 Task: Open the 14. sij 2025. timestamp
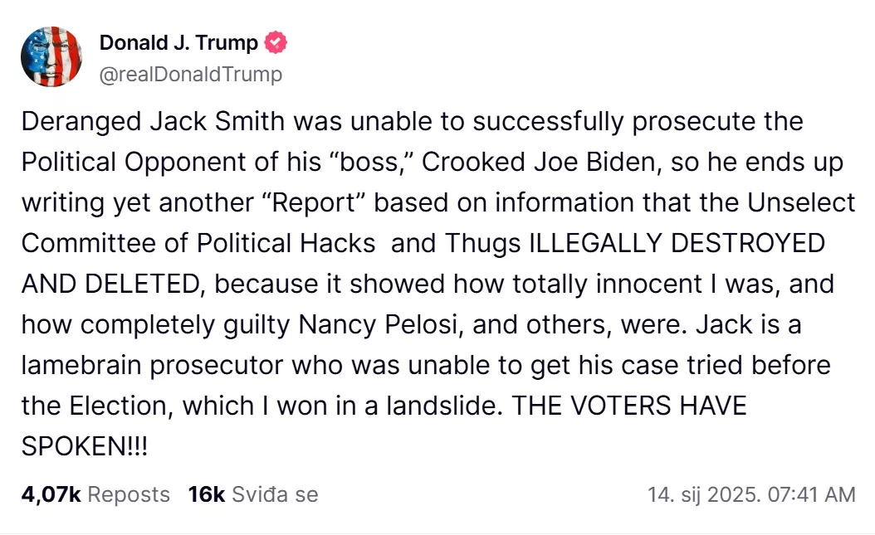(703, 495)
